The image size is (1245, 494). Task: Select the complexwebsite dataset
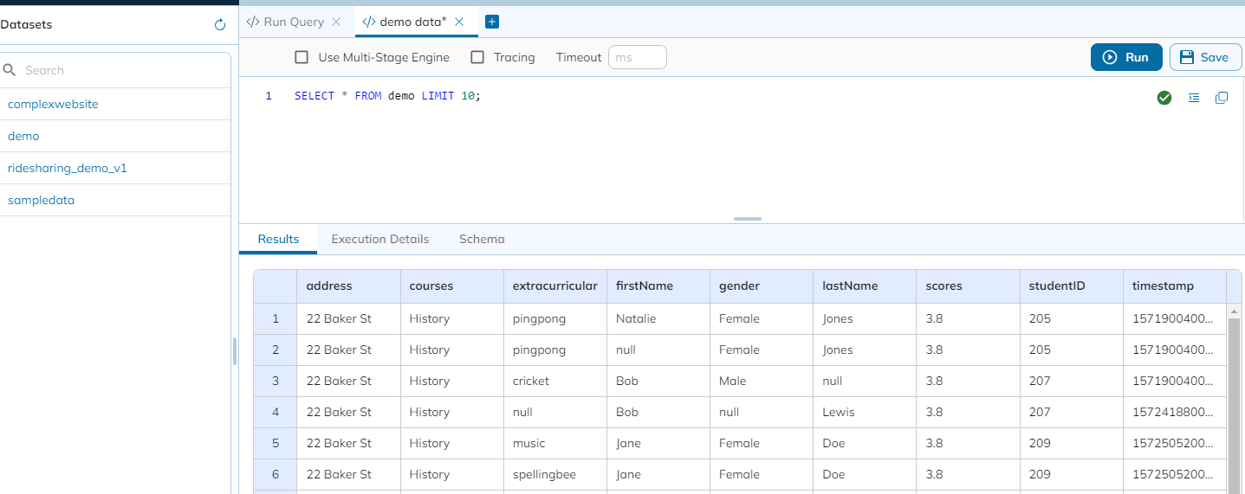pos(53,104)
